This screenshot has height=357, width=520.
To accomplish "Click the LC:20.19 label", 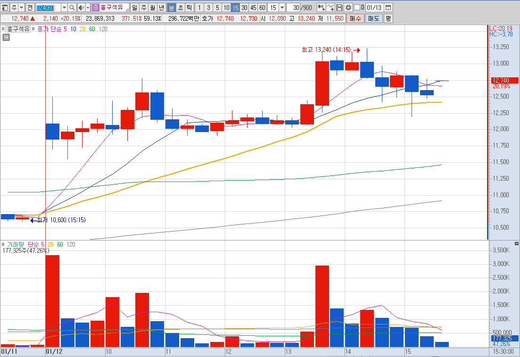I will point(501,29).
